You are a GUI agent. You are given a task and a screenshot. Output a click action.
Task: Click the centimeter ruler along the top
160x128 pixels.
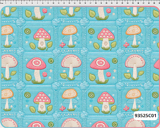point(80,2)
